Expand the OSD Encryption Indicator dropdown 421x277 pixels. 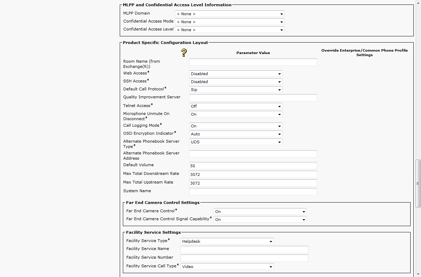[x=236, y=134]
